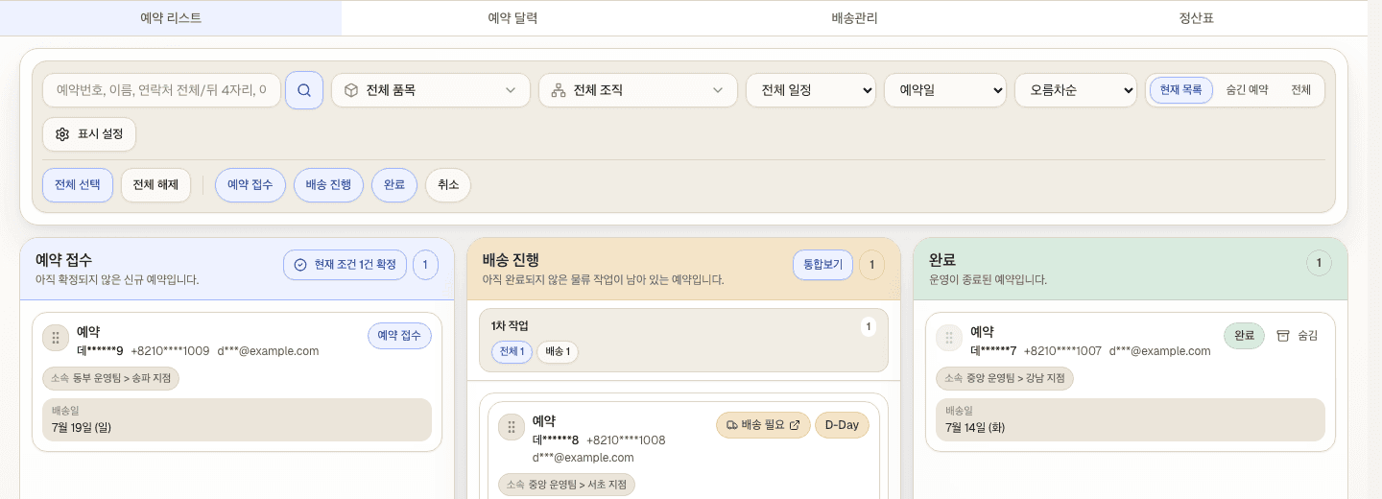The width and height of the screenshot is (1382, 499).
Task: Click the 완료 badge on 데******7 card
Action: 1244,336
